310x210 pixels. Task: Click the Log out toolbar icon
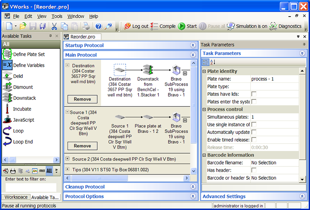tap(127, 26)
